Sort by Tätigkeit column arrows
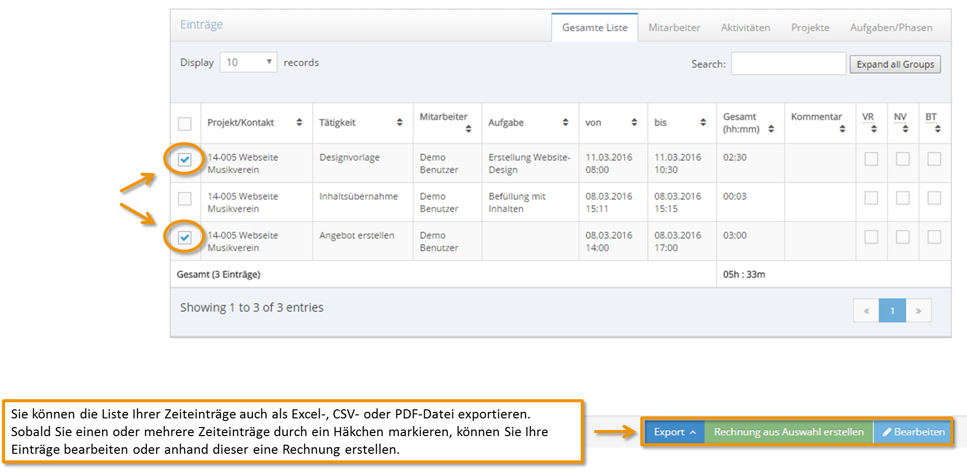 399,122
